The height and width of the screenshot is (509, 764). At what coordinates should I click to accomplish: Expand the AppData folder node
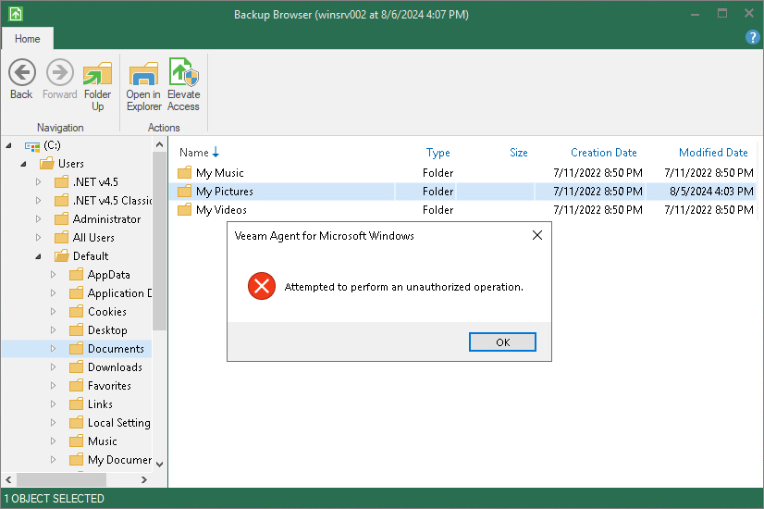tap(53, 275)
